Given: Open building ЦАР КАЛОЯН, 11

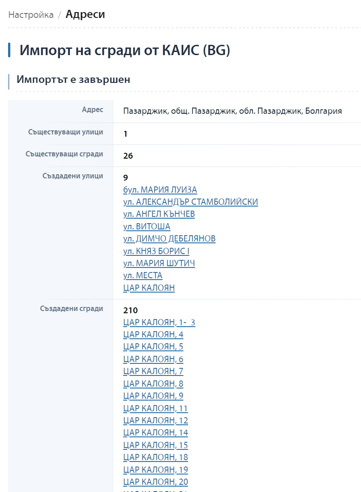Looking at the screenshot, I should [x=155, y=408].
